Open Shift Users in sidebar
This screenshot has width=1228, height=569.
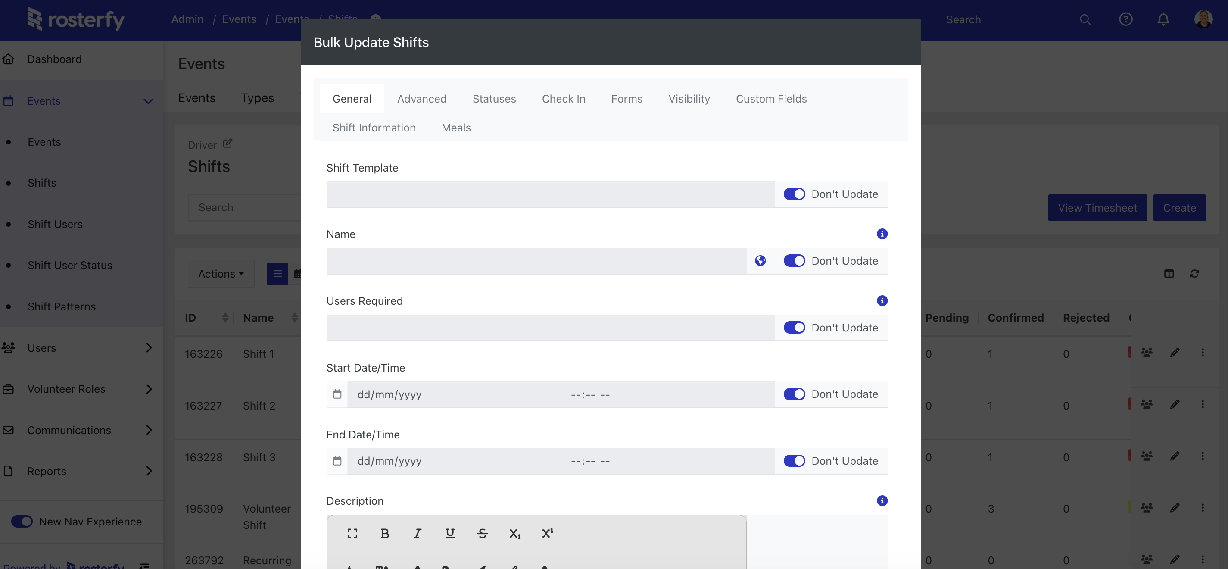pos(55,224)
